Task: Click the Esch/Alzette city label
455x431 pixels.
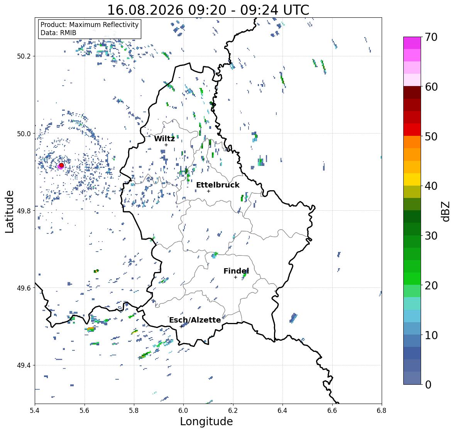Action: tap(195, 320)
